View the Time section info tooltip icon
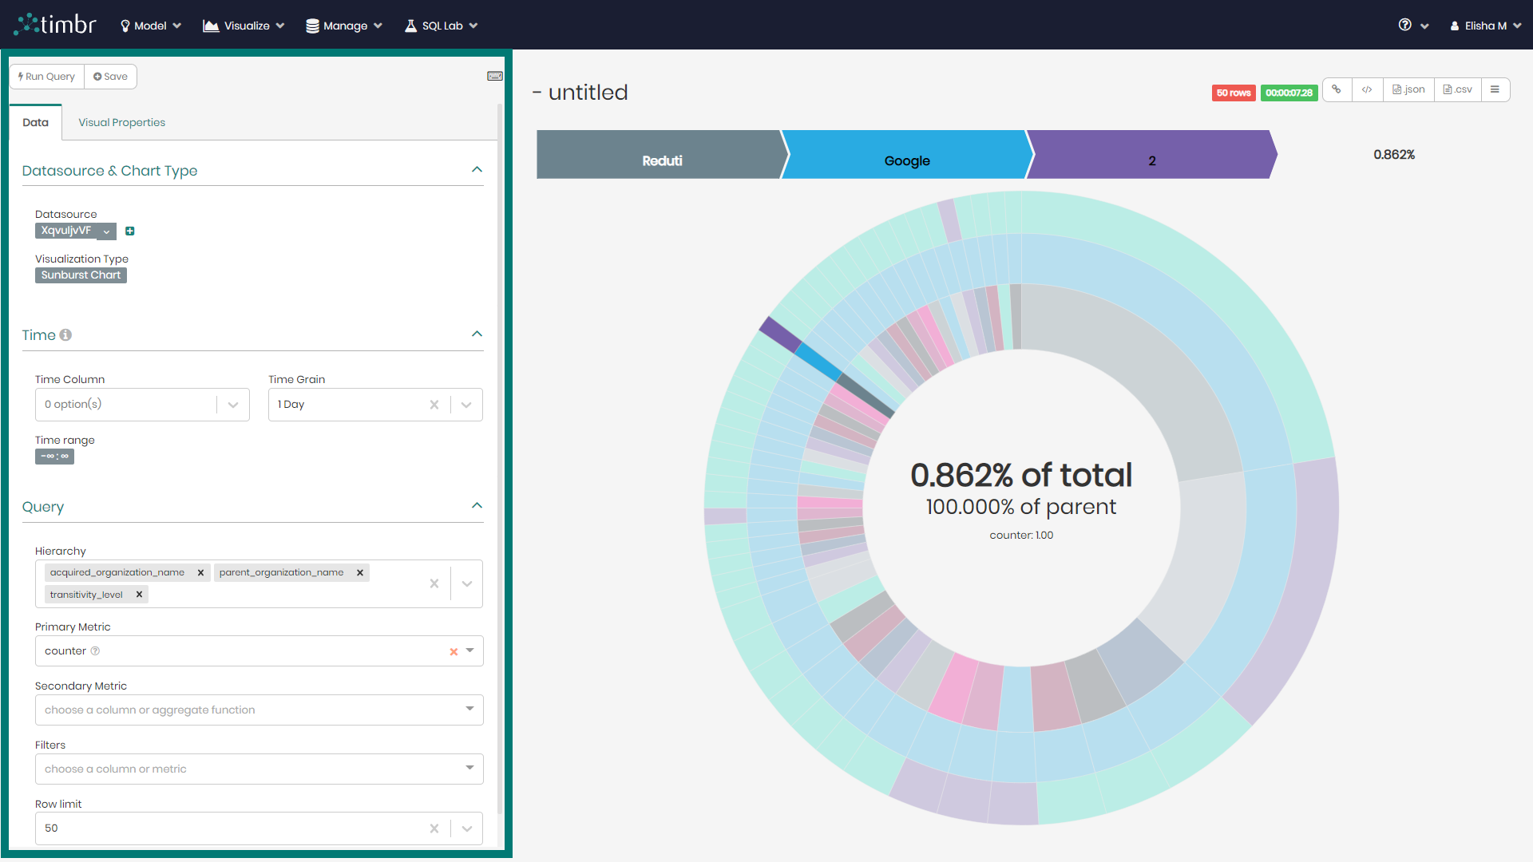The height and width of the screenshot is (862, 1533). tap(66, 334)
